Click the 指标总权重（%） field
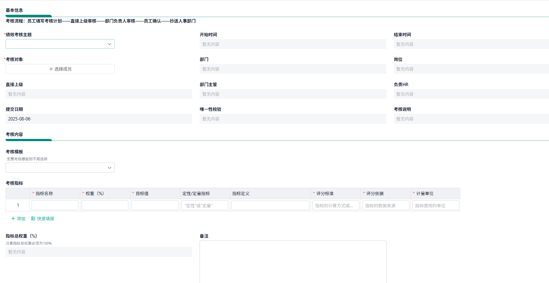Screen dimensions: 549x283 click(99, 252)
